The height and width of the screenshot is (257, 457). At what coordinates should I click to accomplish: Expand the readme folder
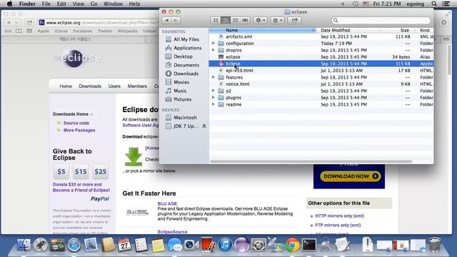(x=214, y=104)
